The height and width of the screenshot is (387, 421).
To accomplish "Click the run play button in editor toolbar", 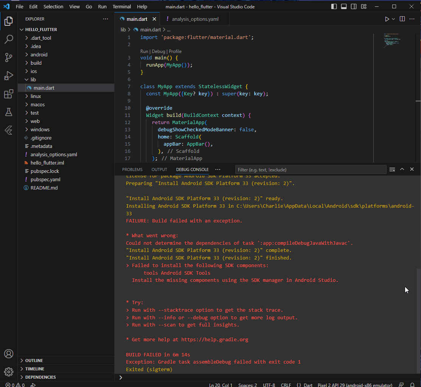I will click(x=387, y=19).
